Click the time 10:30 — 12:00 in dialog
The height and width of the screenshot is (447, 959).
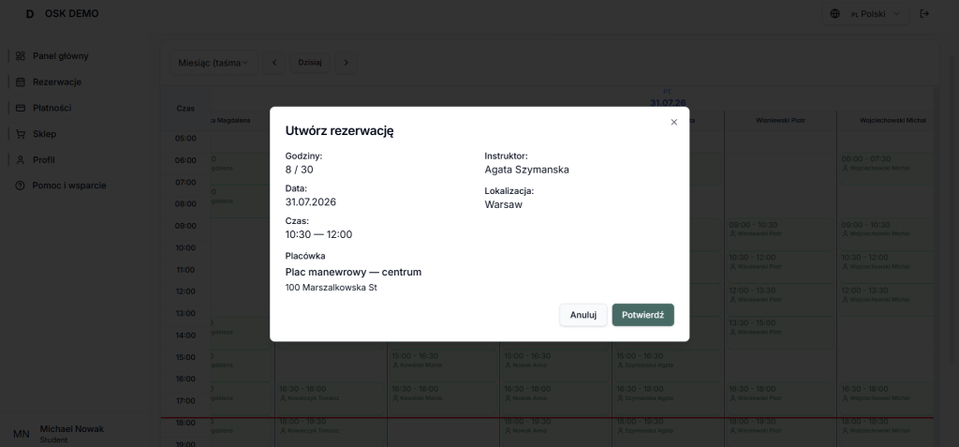coord(318,234)
